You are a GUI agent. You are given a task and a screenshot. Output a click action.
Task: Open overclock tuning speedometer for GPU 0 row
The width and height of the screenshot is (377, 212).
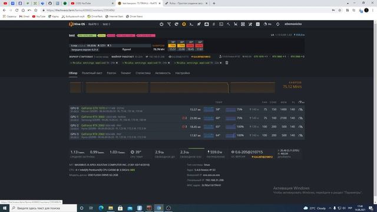pyautogui.click(x=300, y=110)
